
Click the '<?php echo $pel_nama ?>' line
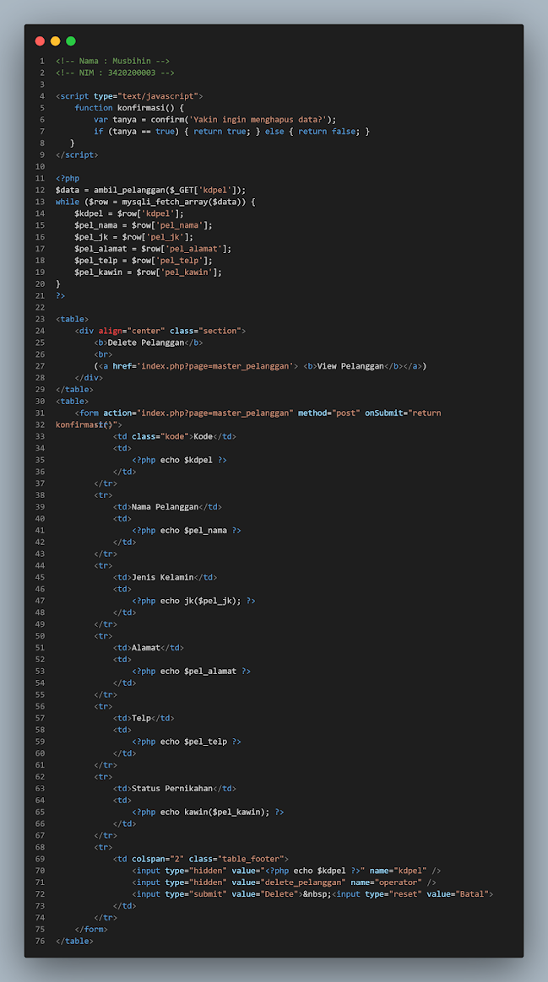click(x=187, y=531)
